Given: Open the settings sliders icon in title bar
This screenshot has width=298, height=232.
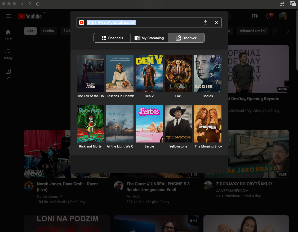Looking at the screenshot, I should coord(282,4).
